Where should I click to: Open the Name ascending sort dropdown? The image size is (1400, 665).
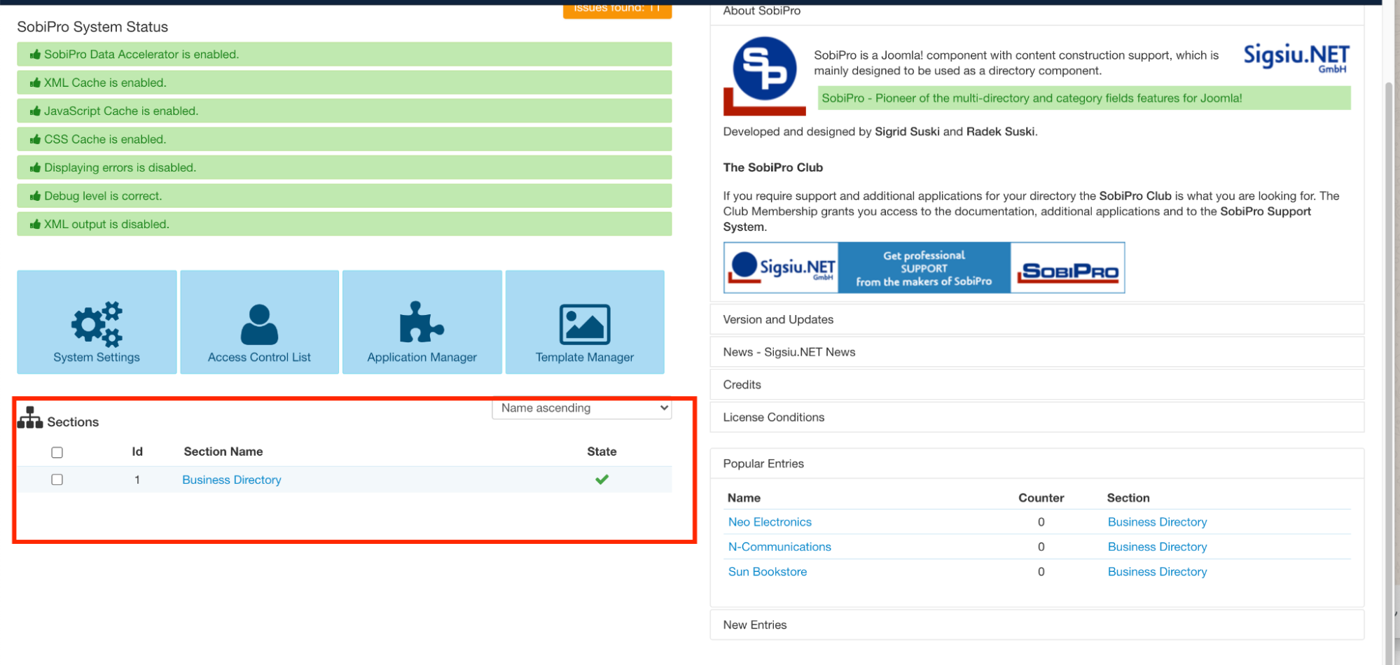click(582, 408)
